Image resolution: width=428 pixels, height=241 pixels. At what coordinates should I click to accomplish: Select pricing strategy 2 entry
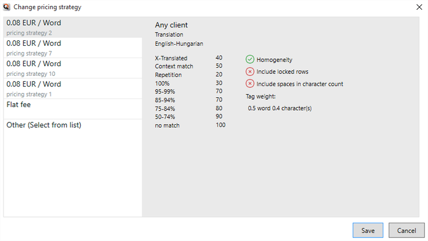(73, 28)
